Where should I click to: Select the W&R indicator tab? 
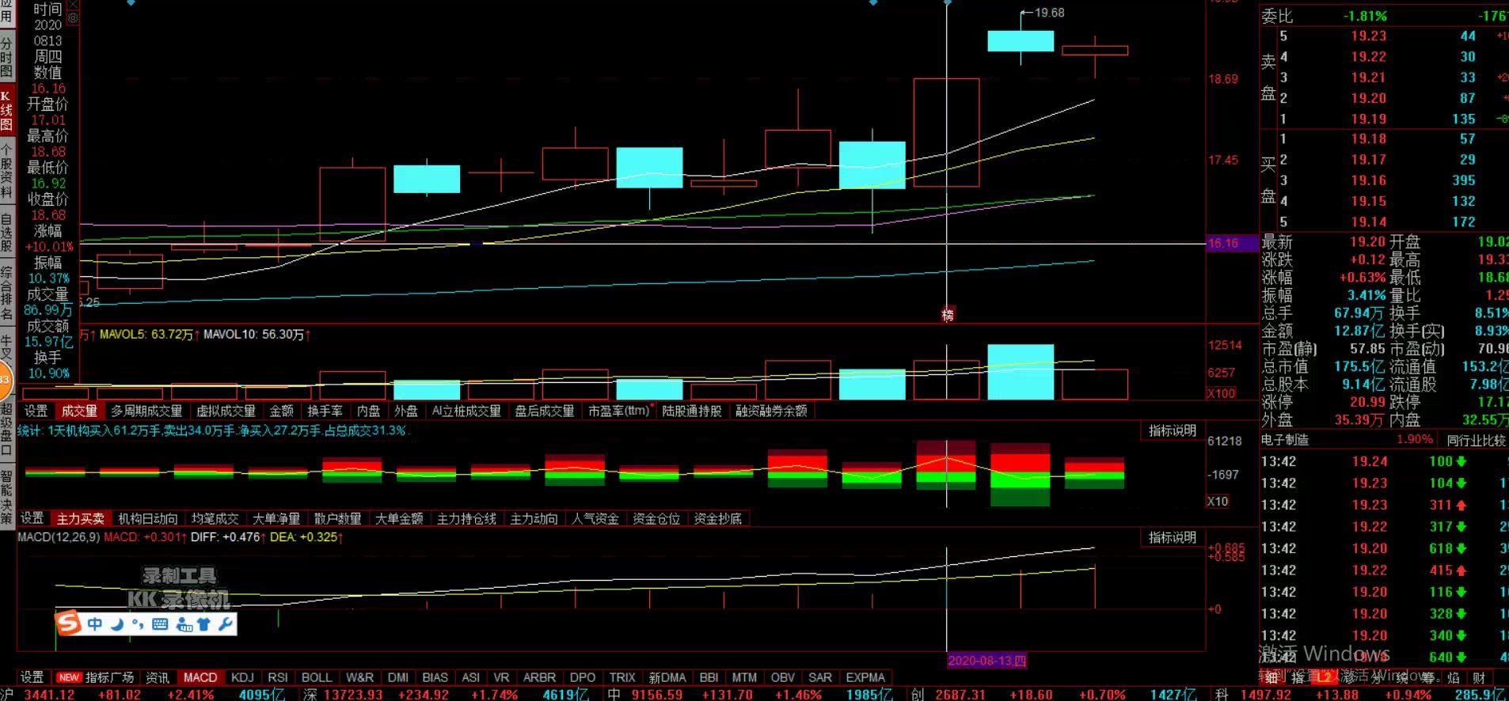pyautogui.click(x=359, y=677)
